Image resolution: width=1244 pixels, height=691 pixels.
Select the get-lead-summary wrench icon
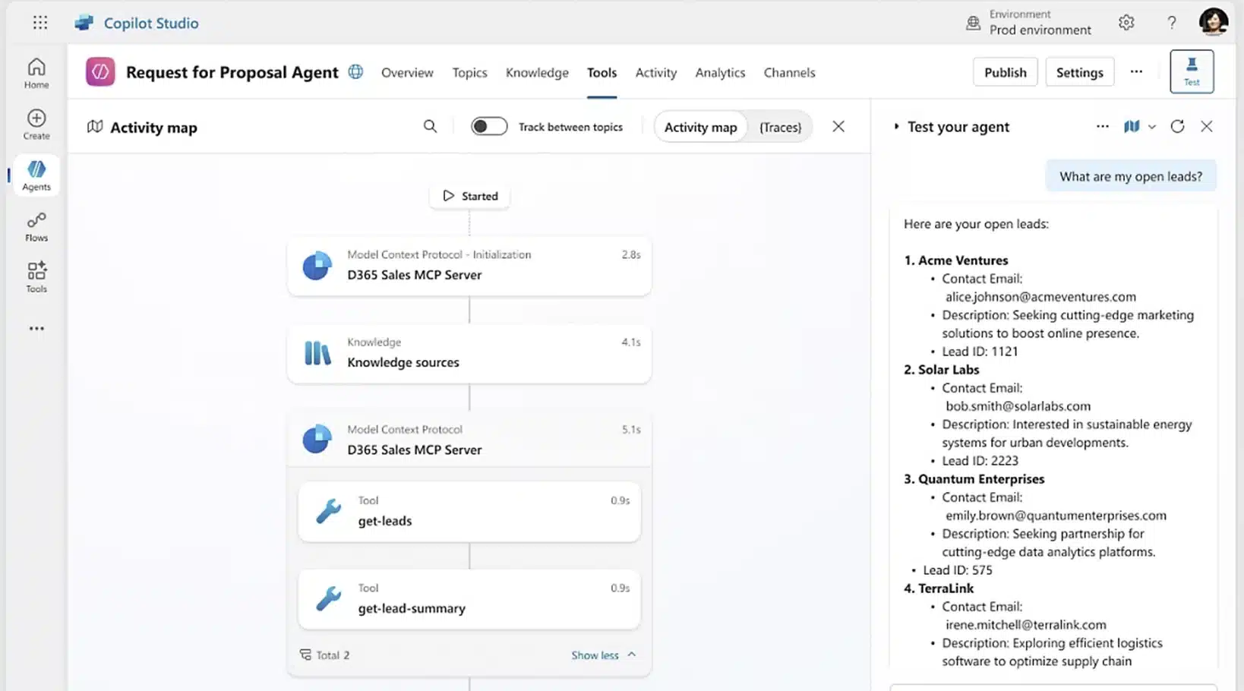click(x=329, y=598)
